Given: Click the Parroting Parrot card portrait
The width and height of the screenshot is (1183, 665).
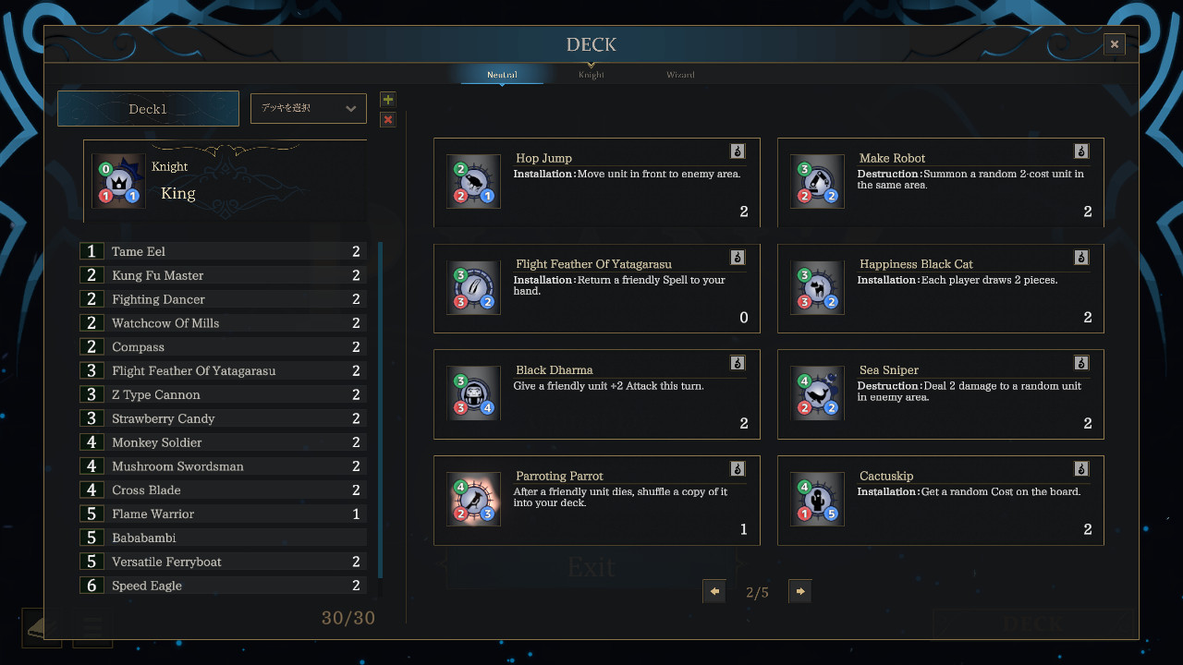Looking at the screenshot, I should tap(473, 500).
